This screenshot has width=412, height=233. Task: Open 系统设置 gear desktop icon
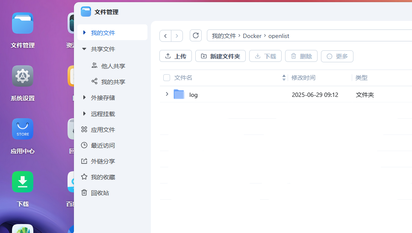[23, 76]
